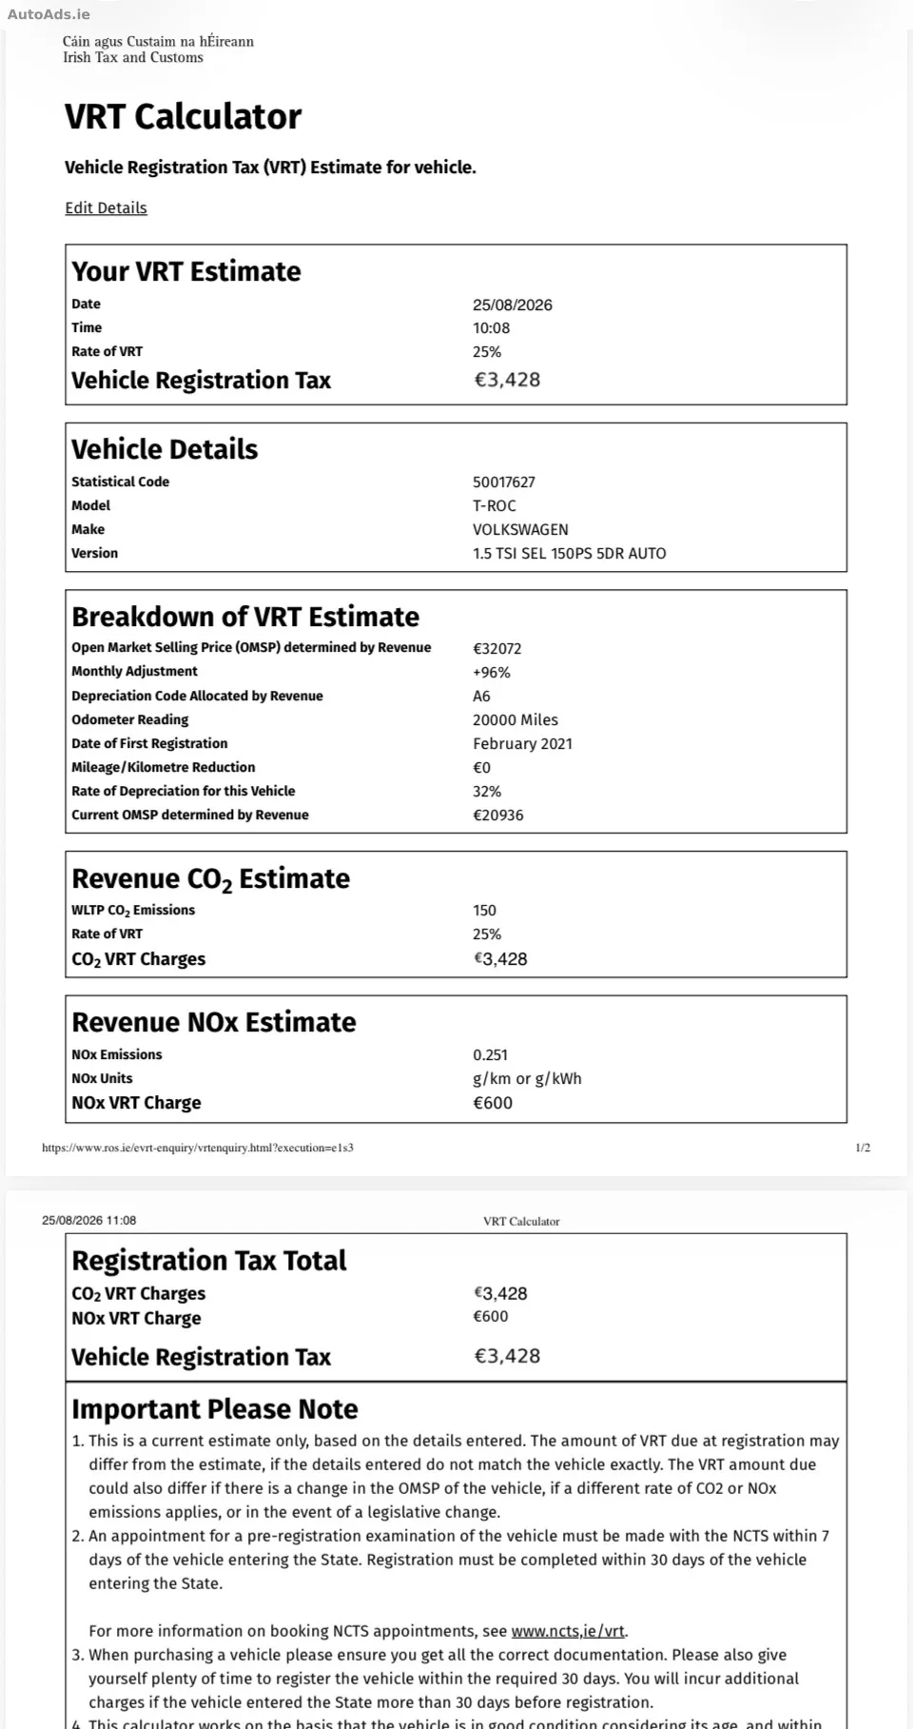This screenshot has height=1729, width=913.
Task: Select the NOx Emissions value 0.251
Action: [491, 1054]
